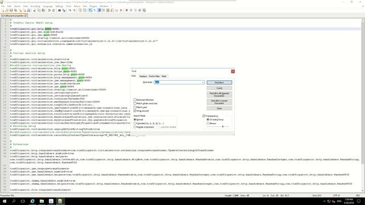Viewport: 365px width, 205px height.
Task: Open the Windows Start menu
Action: pos(5,201)
